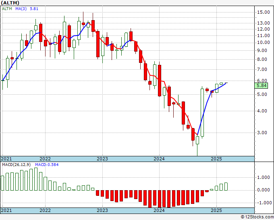Click the 10.00 price axis label
The image size is (274, 220).
[x=264, y=43]
